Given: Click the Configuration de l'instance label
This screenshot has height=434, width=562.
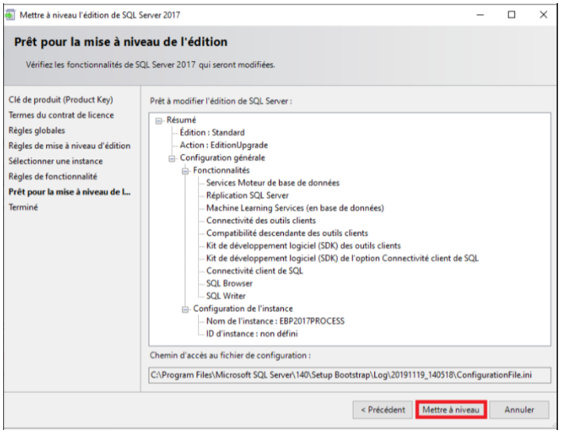Looking at the screenshot, I should [243, 309].
